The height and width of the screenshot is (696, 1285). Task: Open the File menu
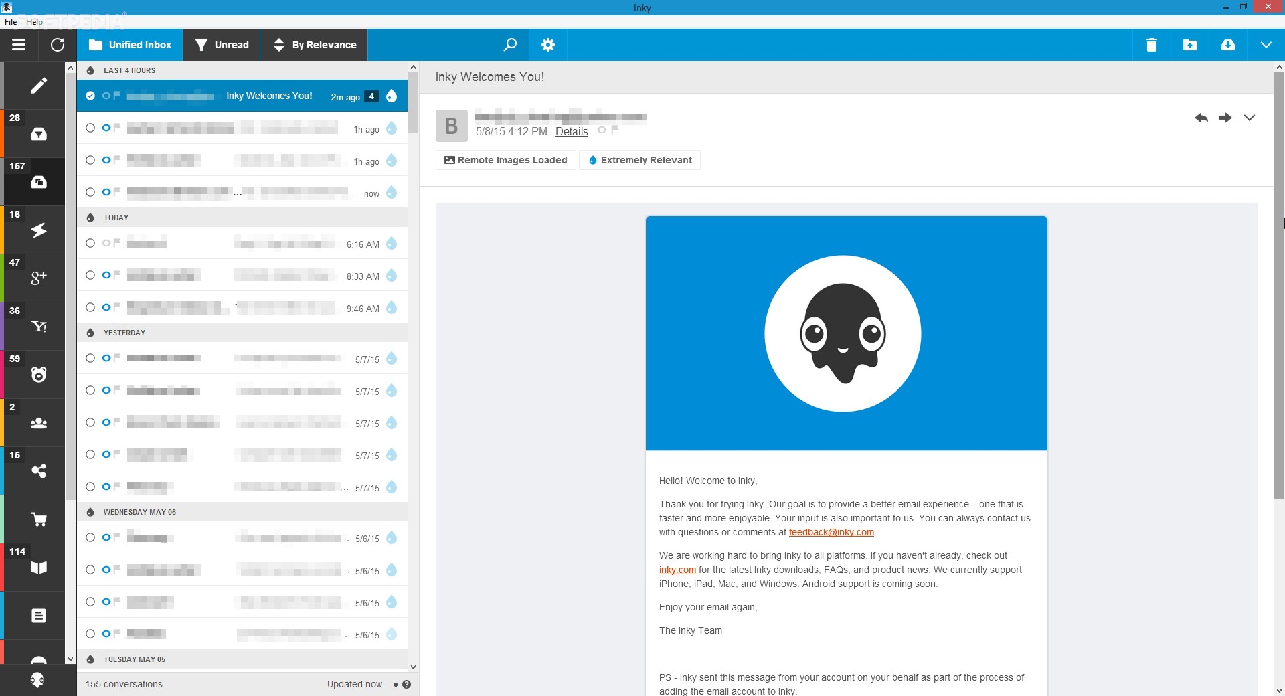tap(11, 22)
